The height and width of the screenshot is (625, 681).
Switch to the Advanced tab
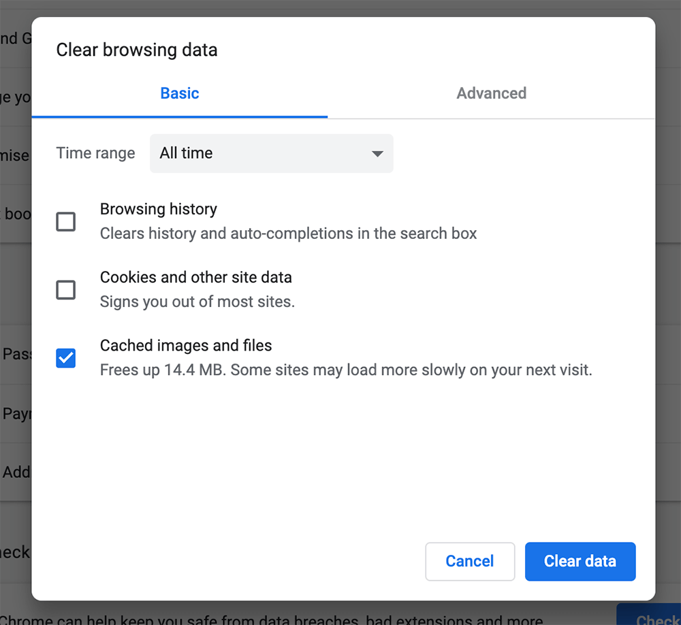tap(491, 93)
